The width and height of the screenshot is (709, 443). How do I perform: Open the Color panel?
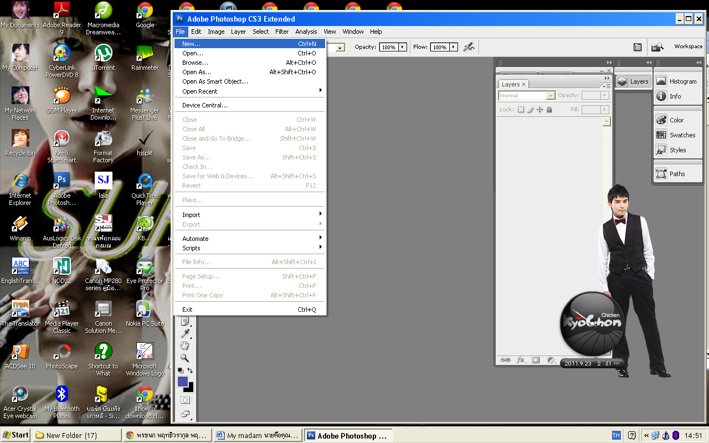[677, 120]
